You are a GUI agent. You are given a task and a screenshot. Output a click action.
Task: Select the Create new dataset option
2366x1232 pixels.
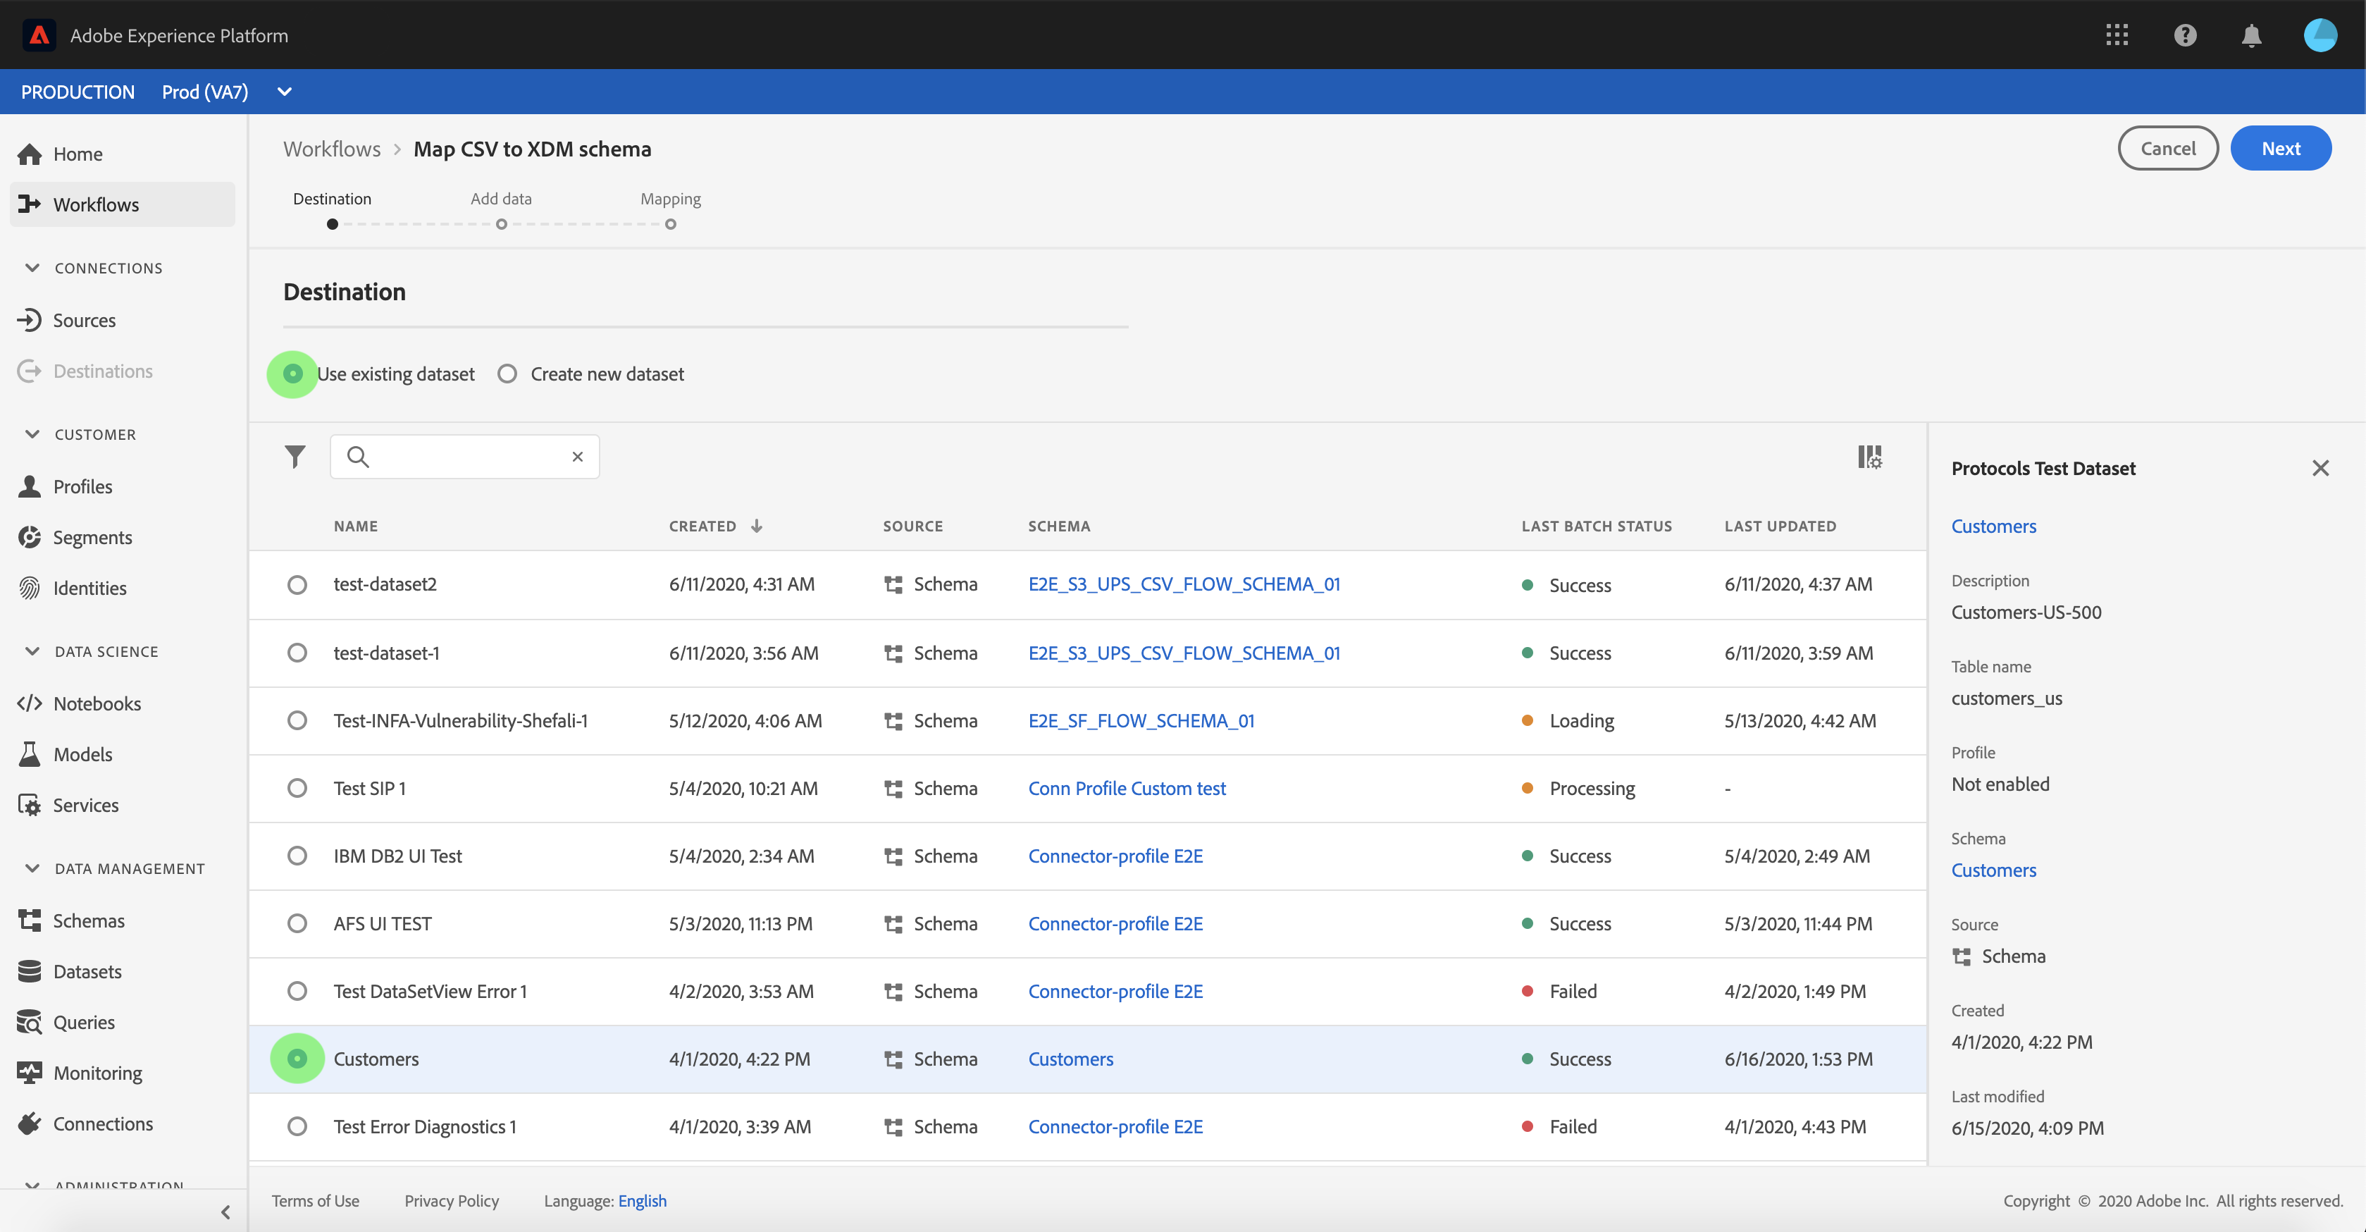coord(507,374)
